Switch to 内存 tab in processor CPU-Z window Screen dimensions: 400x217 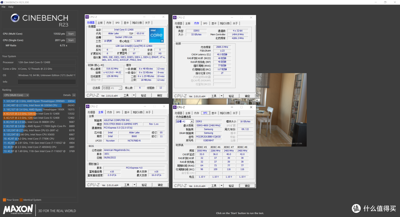109,23
